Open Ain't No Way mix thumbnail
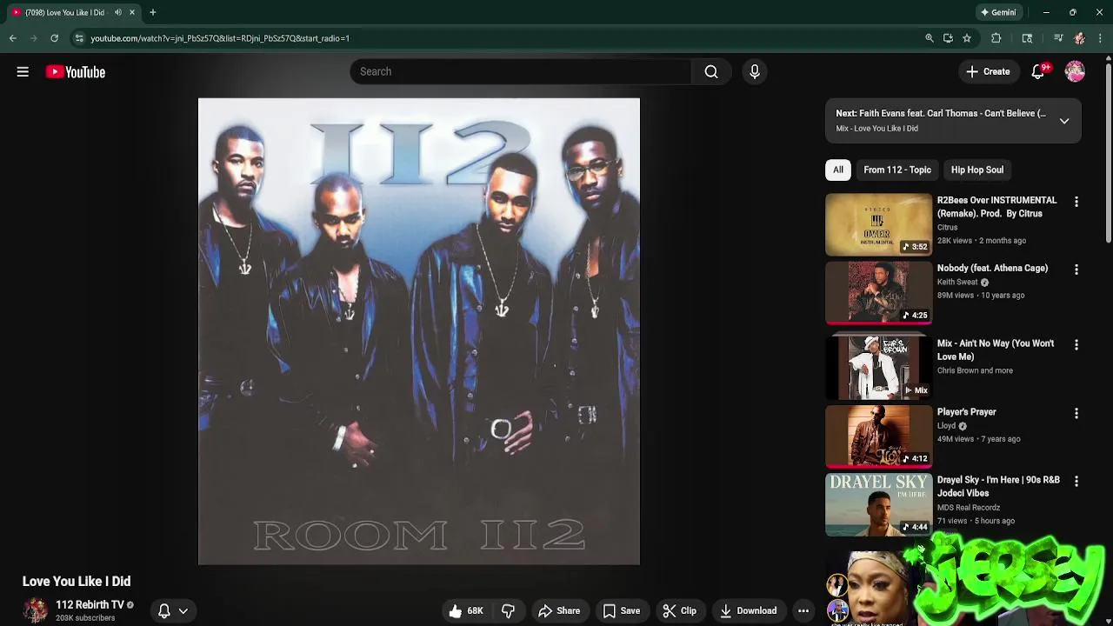Image resolution: width=1113 pixels, height=626 pixels. coord(878,368)
